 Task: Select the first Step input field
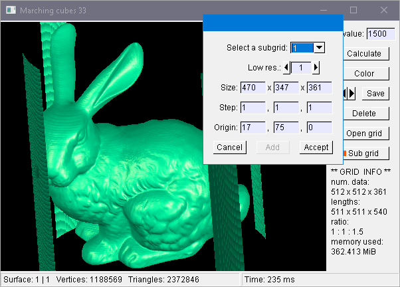click(x=252, y=108)
